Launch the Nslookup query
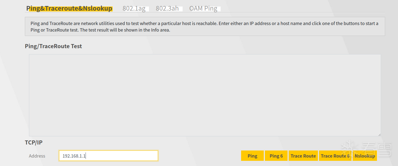The width and height of the screenshot is (398, 166). [365, 156]
